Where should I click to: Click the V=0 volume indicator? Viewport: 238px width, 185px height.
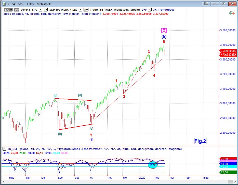coord(144,10)
